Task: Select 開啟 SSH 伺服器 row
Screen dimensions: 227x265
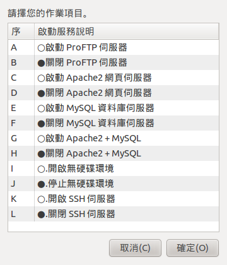Action: point(113,199)
